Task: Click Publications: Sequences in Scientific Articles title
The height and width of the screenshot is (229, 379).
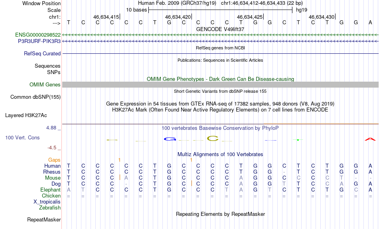Action: [x=220, y=60]
